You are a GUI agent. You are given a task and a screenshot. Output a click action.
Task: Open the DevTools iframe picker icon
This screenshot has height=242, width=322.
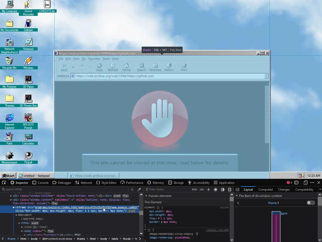(296, 183)
